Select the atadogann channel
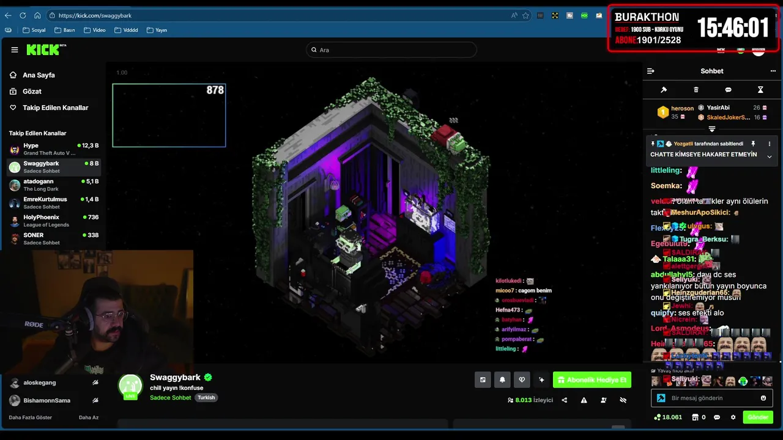 [54, 185]
